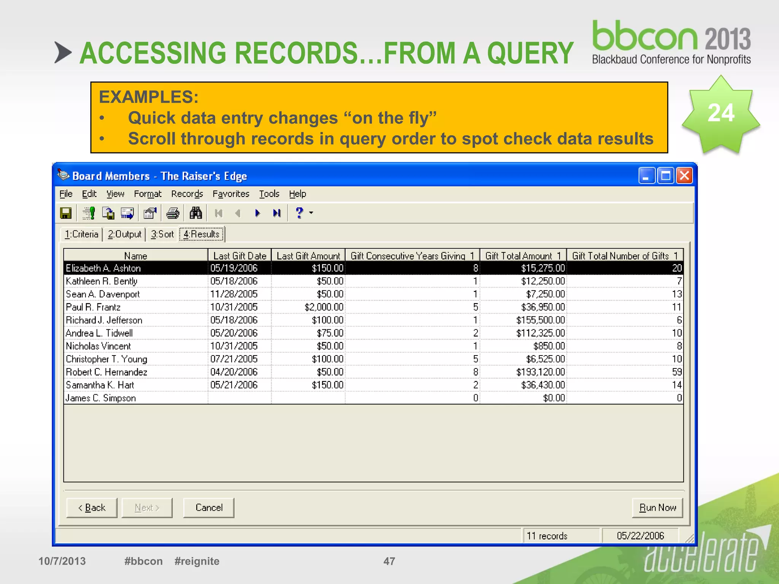Click the $193,120.00 total amount cell
Viewport: 779px width, 584px height.
click(523, 372)
